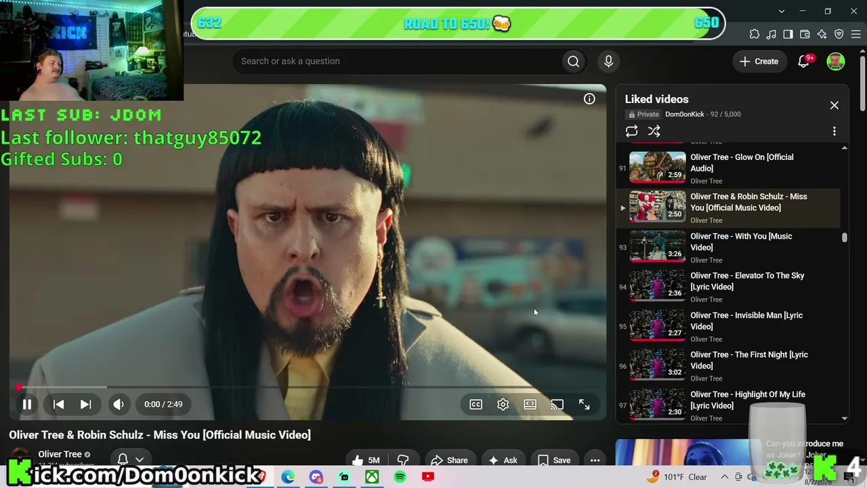Open the Create menu
867x488 pixels.
point(759,61)
